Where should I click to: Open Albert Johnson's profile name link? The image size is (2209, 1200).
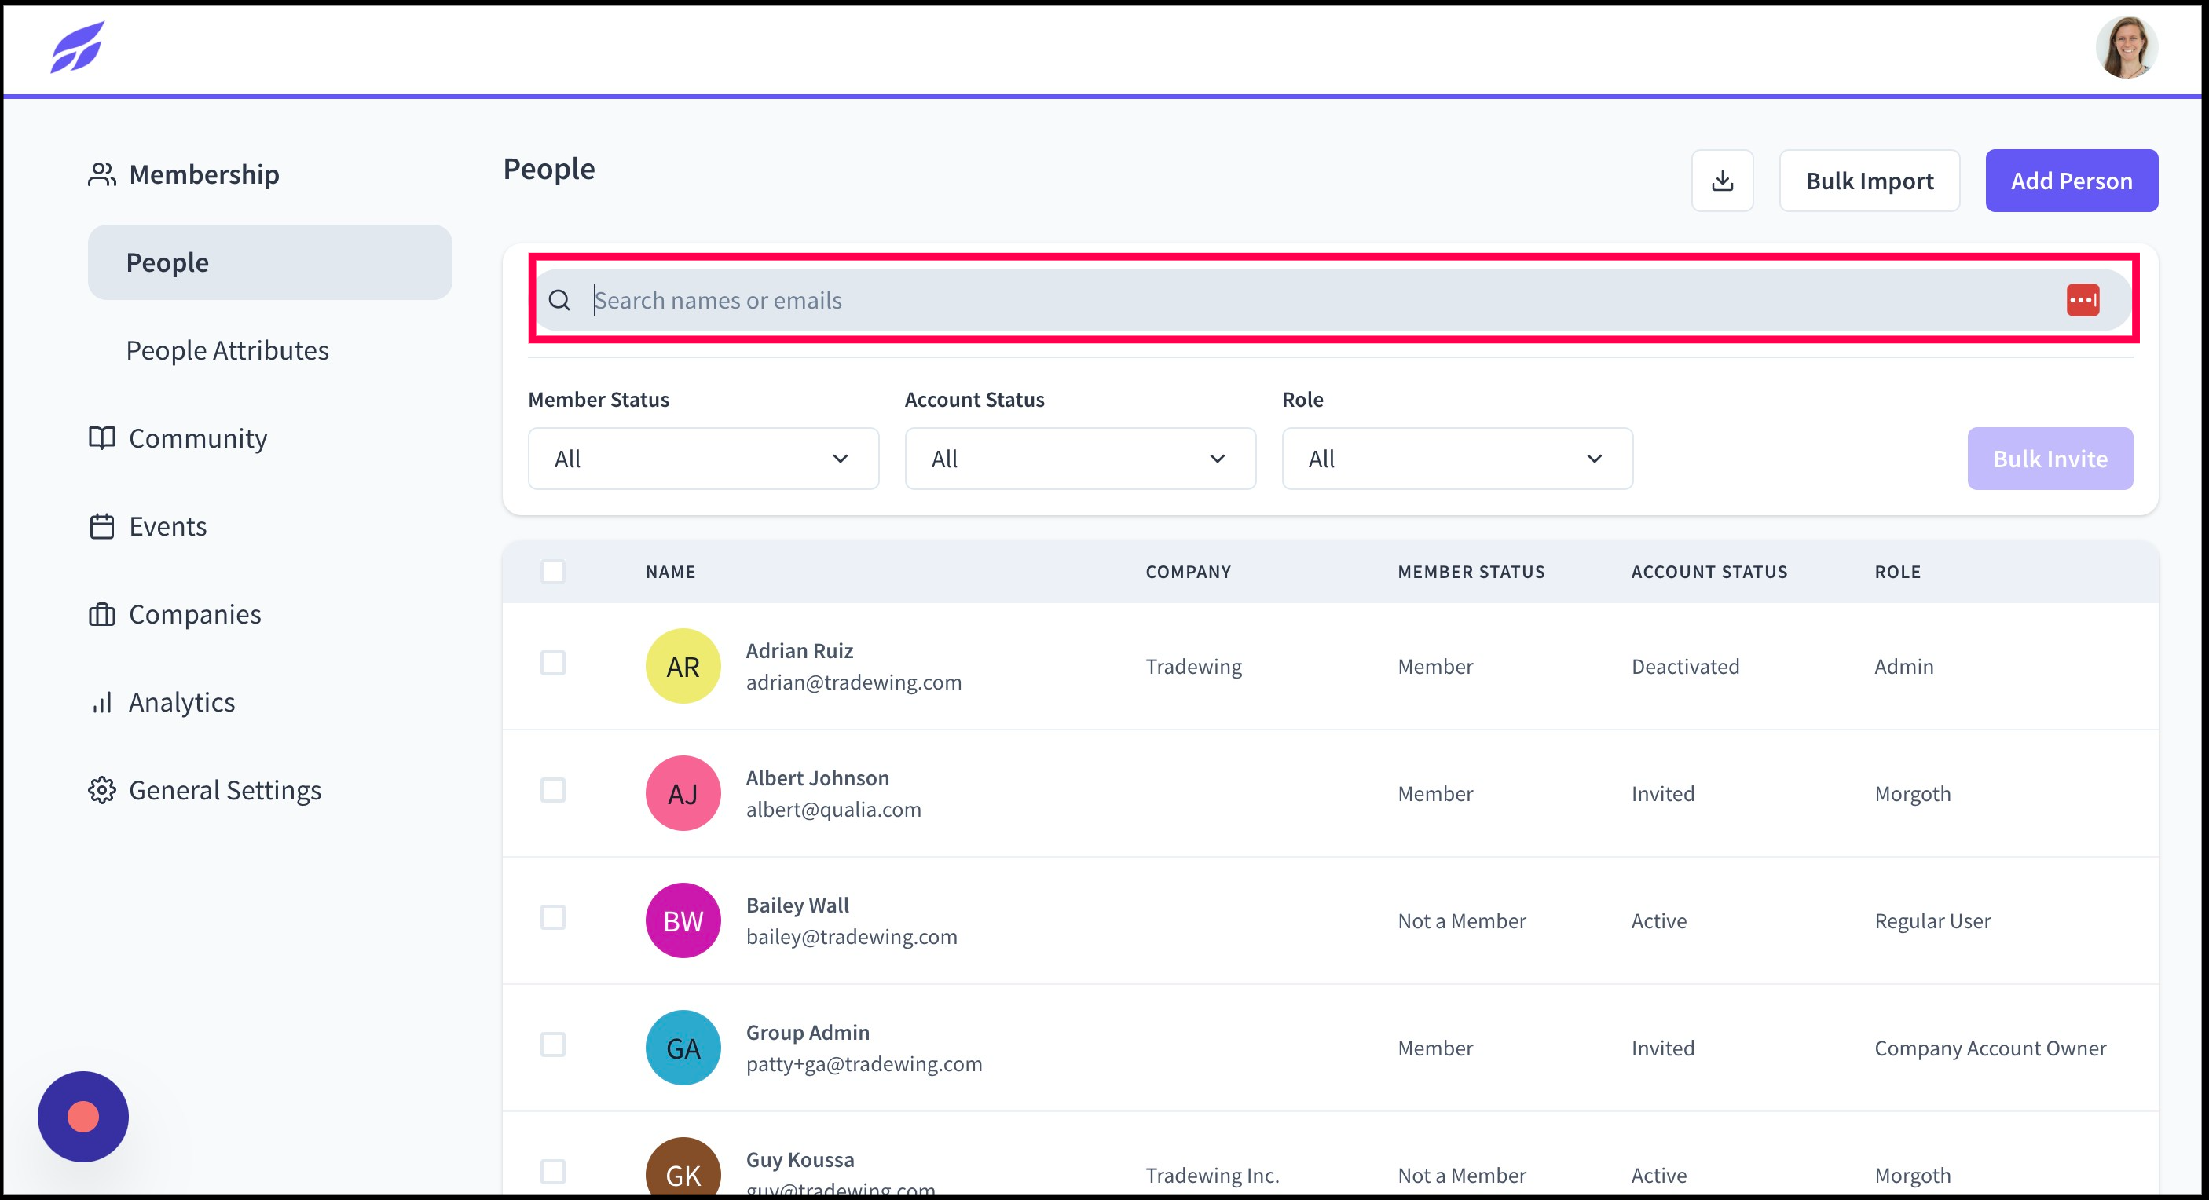point(817,777)
